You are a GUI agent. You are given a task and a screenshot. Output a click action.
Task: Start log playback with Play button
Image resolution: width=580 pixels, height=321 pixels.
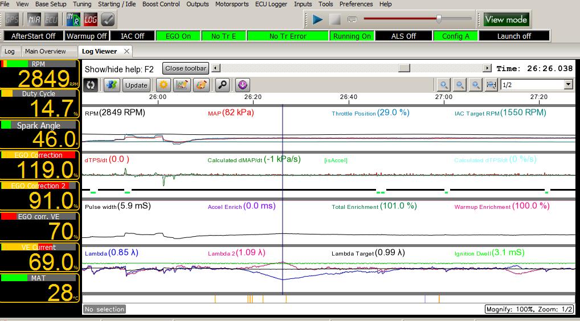[x=317, y=19]
